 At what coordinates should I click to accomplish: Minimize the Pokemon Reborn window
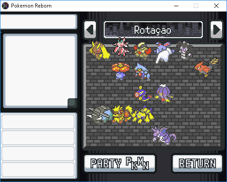[x=176, y=6]
